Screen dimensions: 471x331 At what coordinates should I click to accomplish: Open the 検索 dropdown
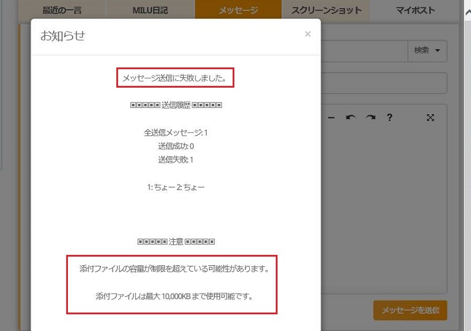click(x=427, y=51)
